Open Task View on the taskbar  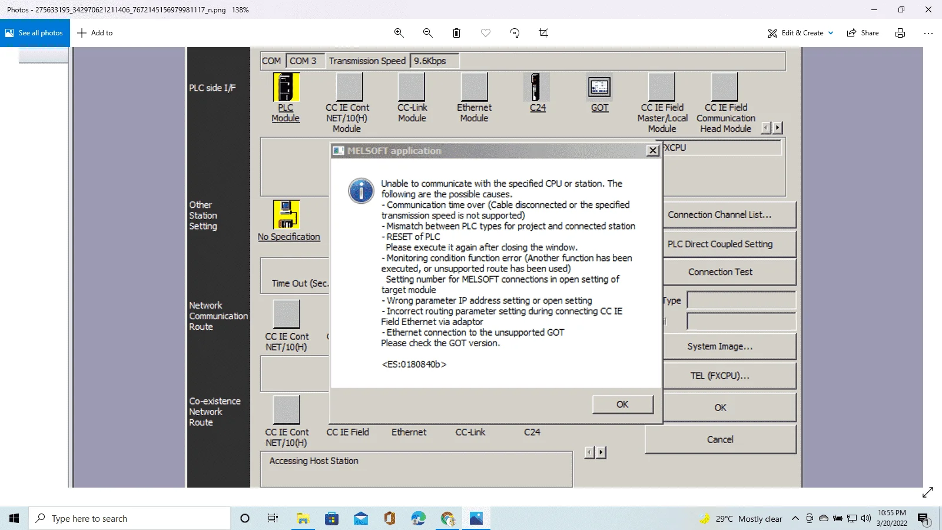tap(273, 518)
